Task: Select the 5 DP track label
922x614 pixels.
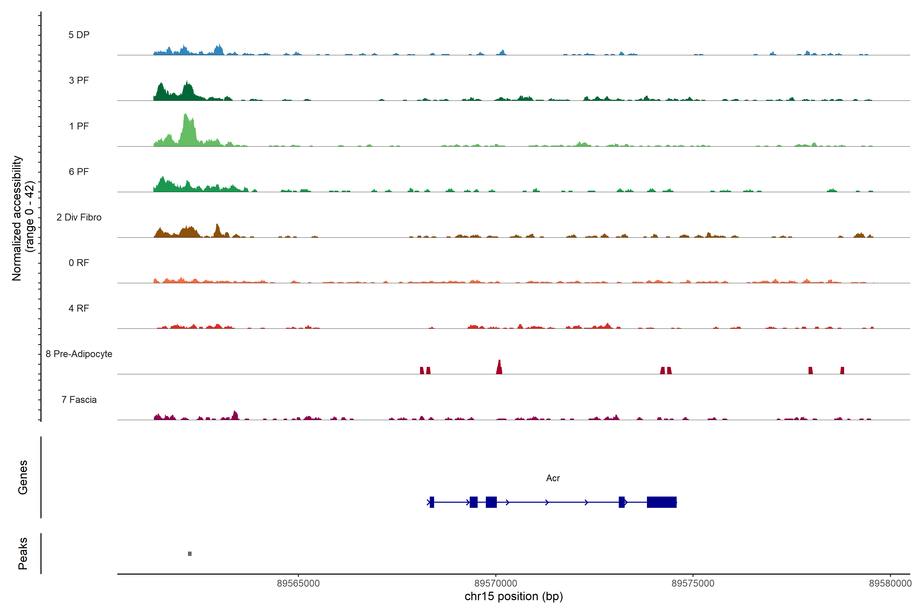Action: pyautogui.click(x=79, y=35)
